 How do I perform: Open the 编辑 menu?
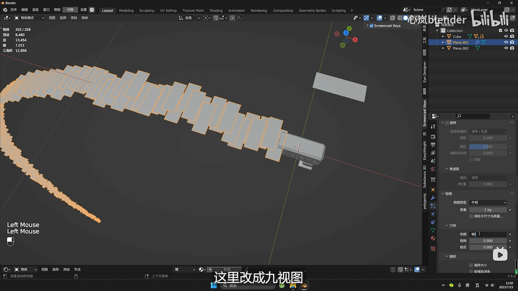(x=24, y=10)
